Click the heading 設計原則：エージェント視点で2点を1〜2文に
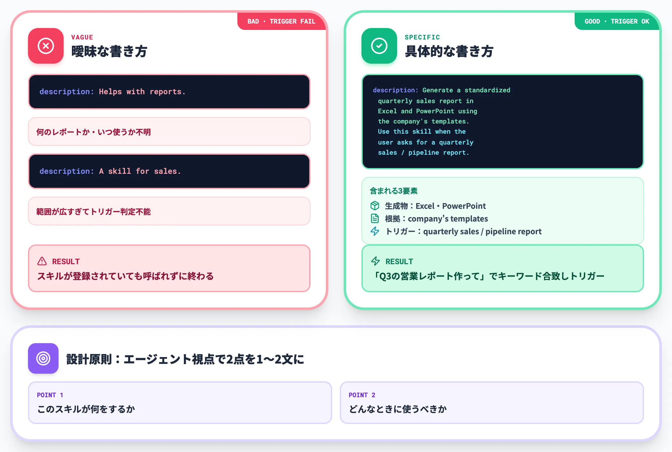 click(185, 359)
